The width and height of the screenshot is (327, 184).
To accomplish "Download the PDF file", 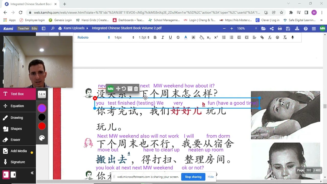I will (297, 29).
